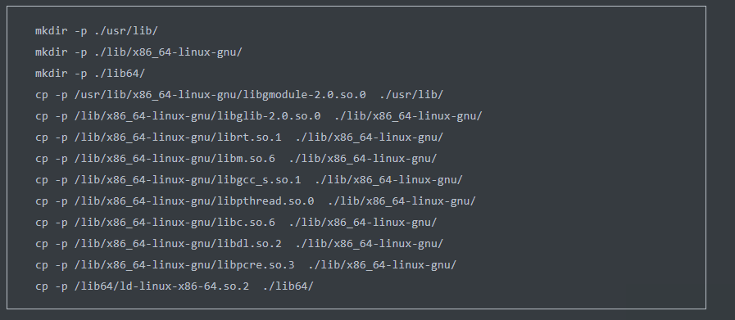
Task: Click the librt.so.1 copy command line
Action: tap(239, 137)
